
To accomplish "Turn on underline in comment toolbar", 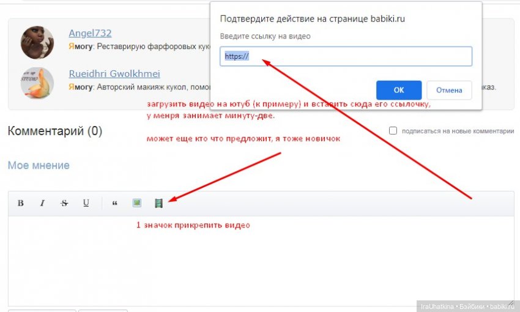I will tap(86, 203).
